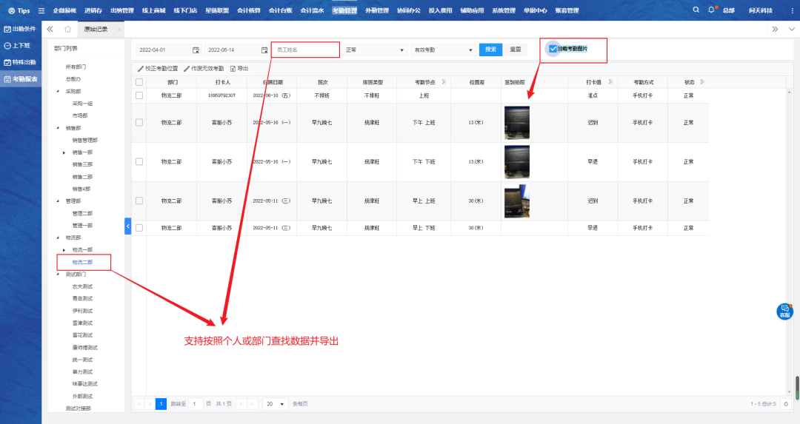Expand the 物流一部 tree node
The height and width of the screenshot is (424, 800).
click(x=64, y=250)
